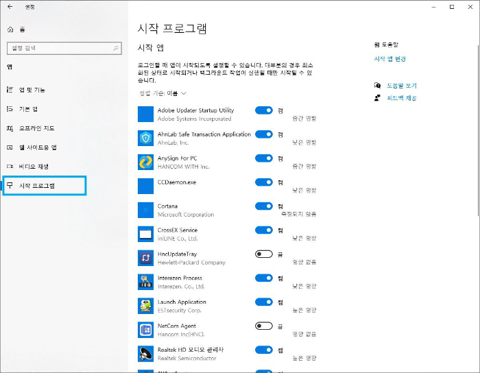Screen dimensions: 480x373
Task: Go to 기본 앱 settings page
Action: coord(28,109)
